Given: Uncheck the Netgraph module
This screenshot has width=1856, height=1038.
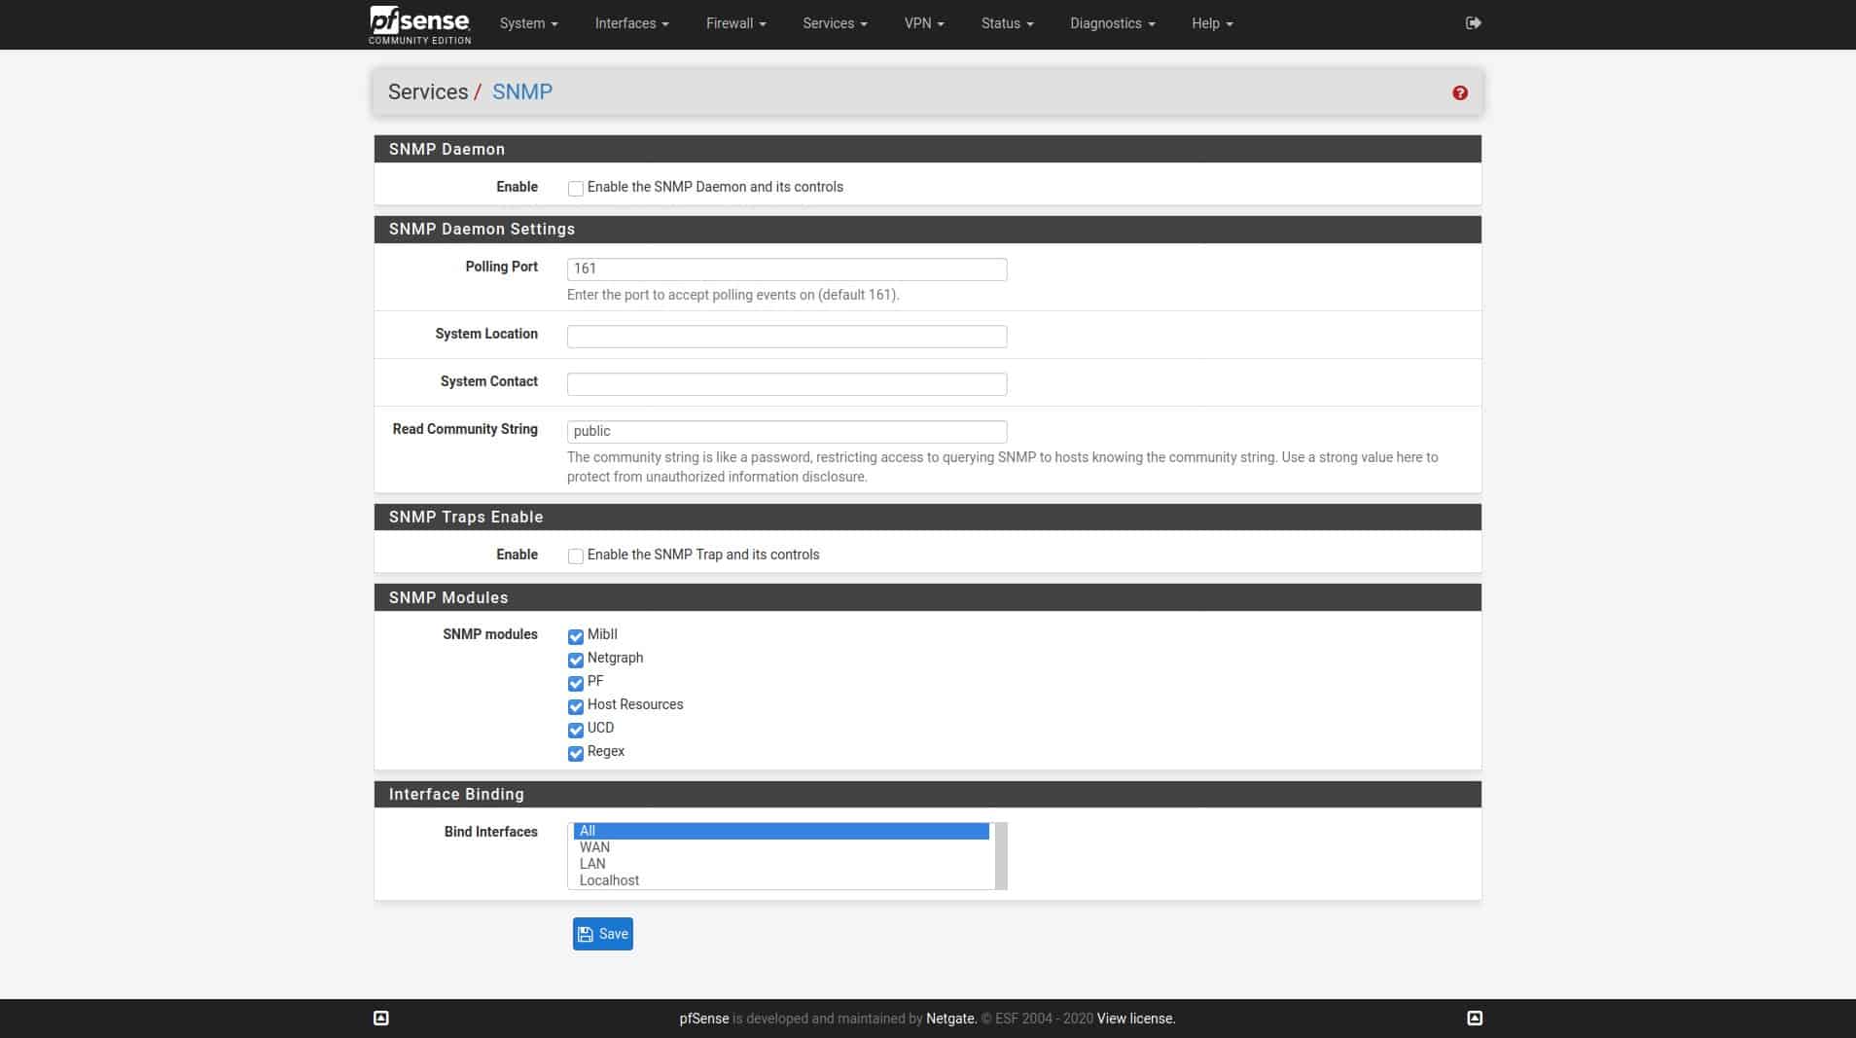Looking at the screenshot, I should point(576,660).
